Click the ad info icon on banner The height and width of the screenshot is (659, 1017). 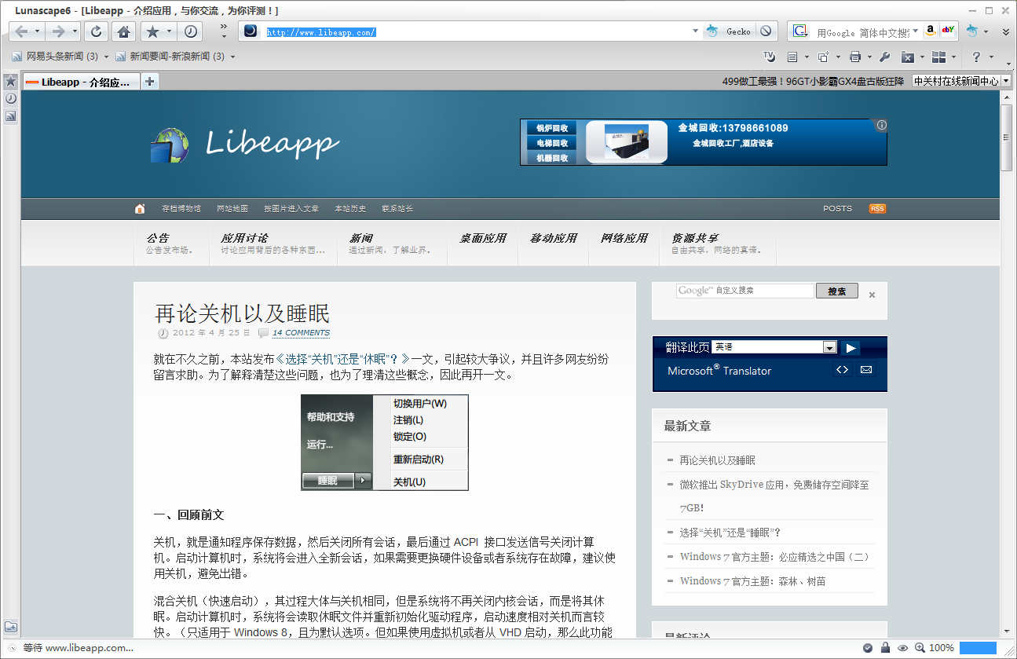[x=881, y=125]
